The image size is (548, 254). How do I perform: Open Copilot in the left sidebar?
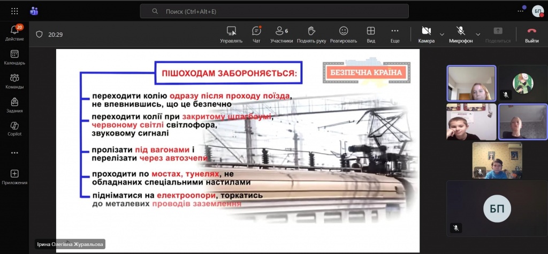tap(14, 129)
